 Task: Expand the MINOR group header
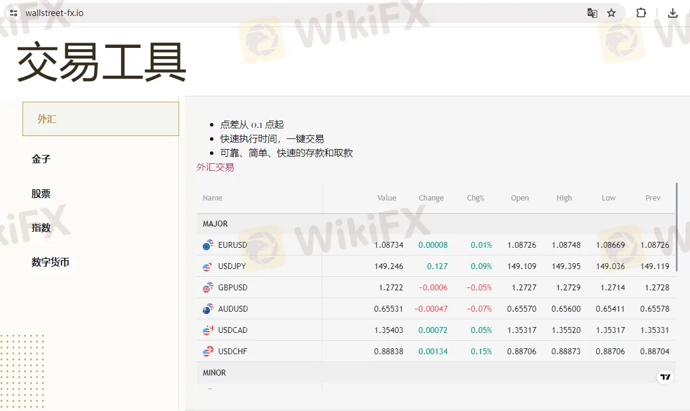pyautogui.click(x=215, y=373)
